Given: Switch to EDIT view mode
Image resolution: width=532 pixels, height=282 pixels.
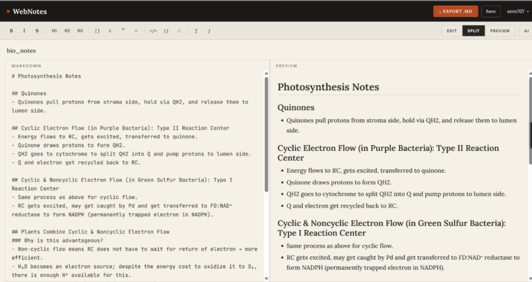Looking at the screenshot, I should click(x=451, y=31).
